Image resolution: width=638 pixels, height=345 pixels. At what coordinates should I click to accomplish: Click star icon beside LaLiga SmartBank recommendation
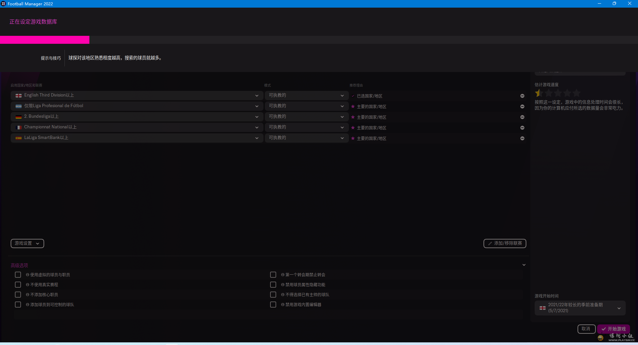[x=353, y=138]
